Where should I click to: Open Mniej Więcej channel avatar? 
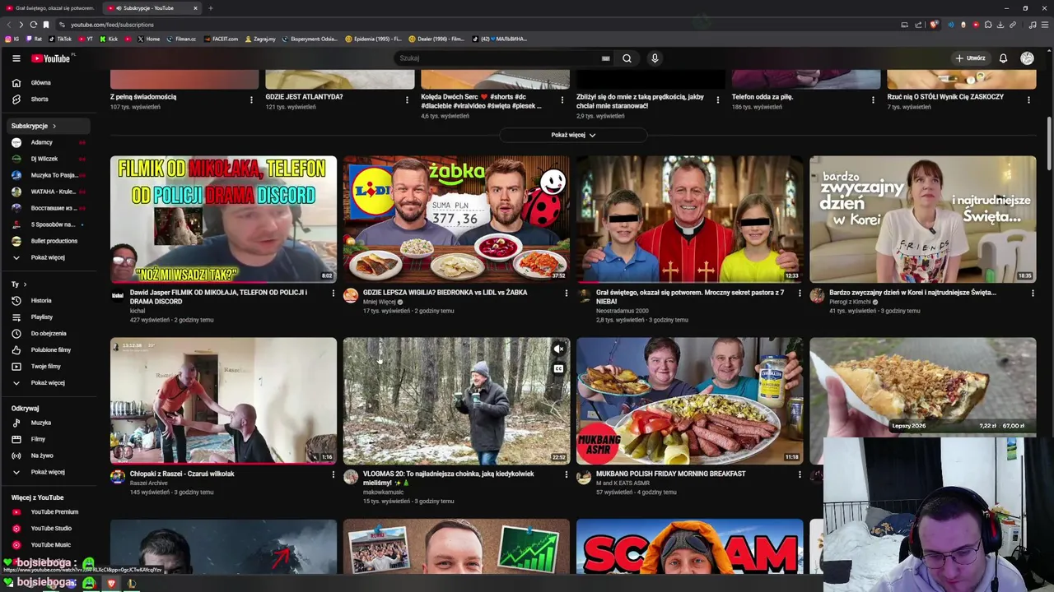tap(351, 296)
